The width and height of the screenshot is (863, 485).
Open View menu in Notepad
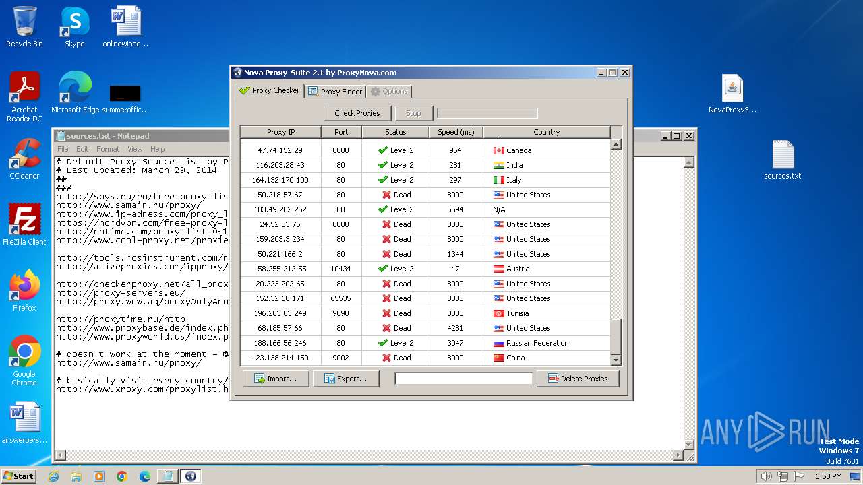[x=135, y=149]
